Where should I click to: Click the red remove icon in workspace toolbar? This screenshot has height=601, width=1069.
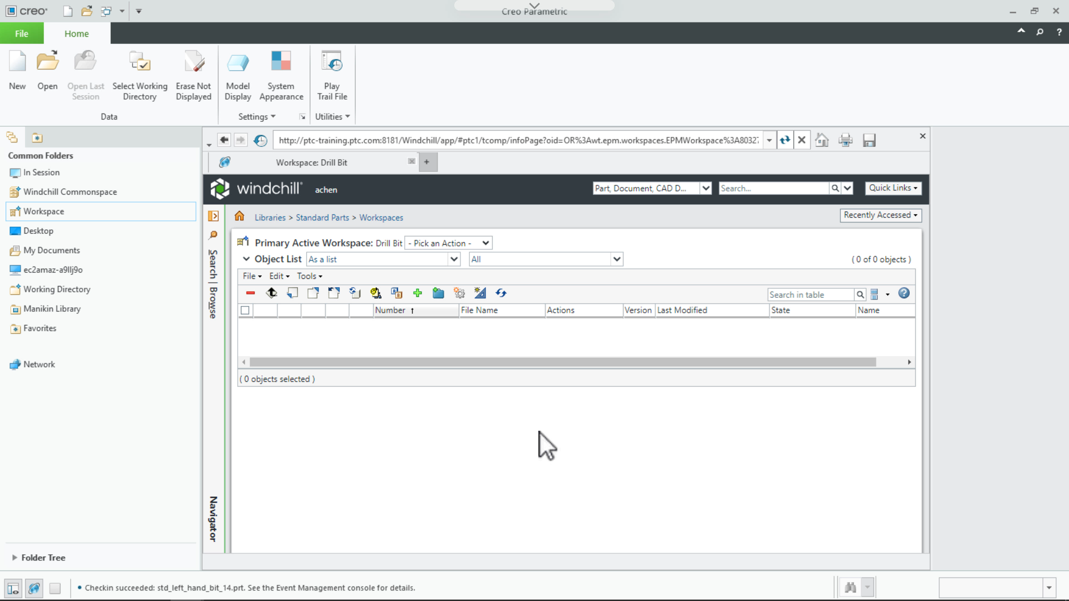click(251, 293)
